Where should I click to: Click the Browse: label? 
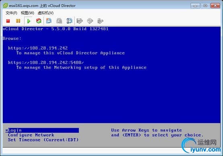pos(12,39)
